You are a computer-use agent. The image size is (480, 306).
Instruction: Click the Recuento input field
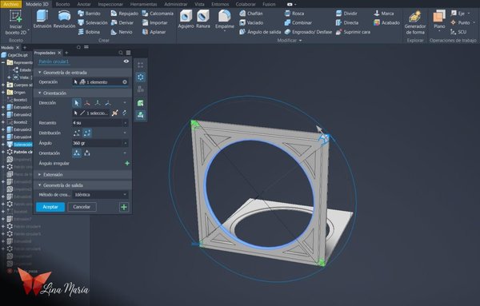coord(98,123)
